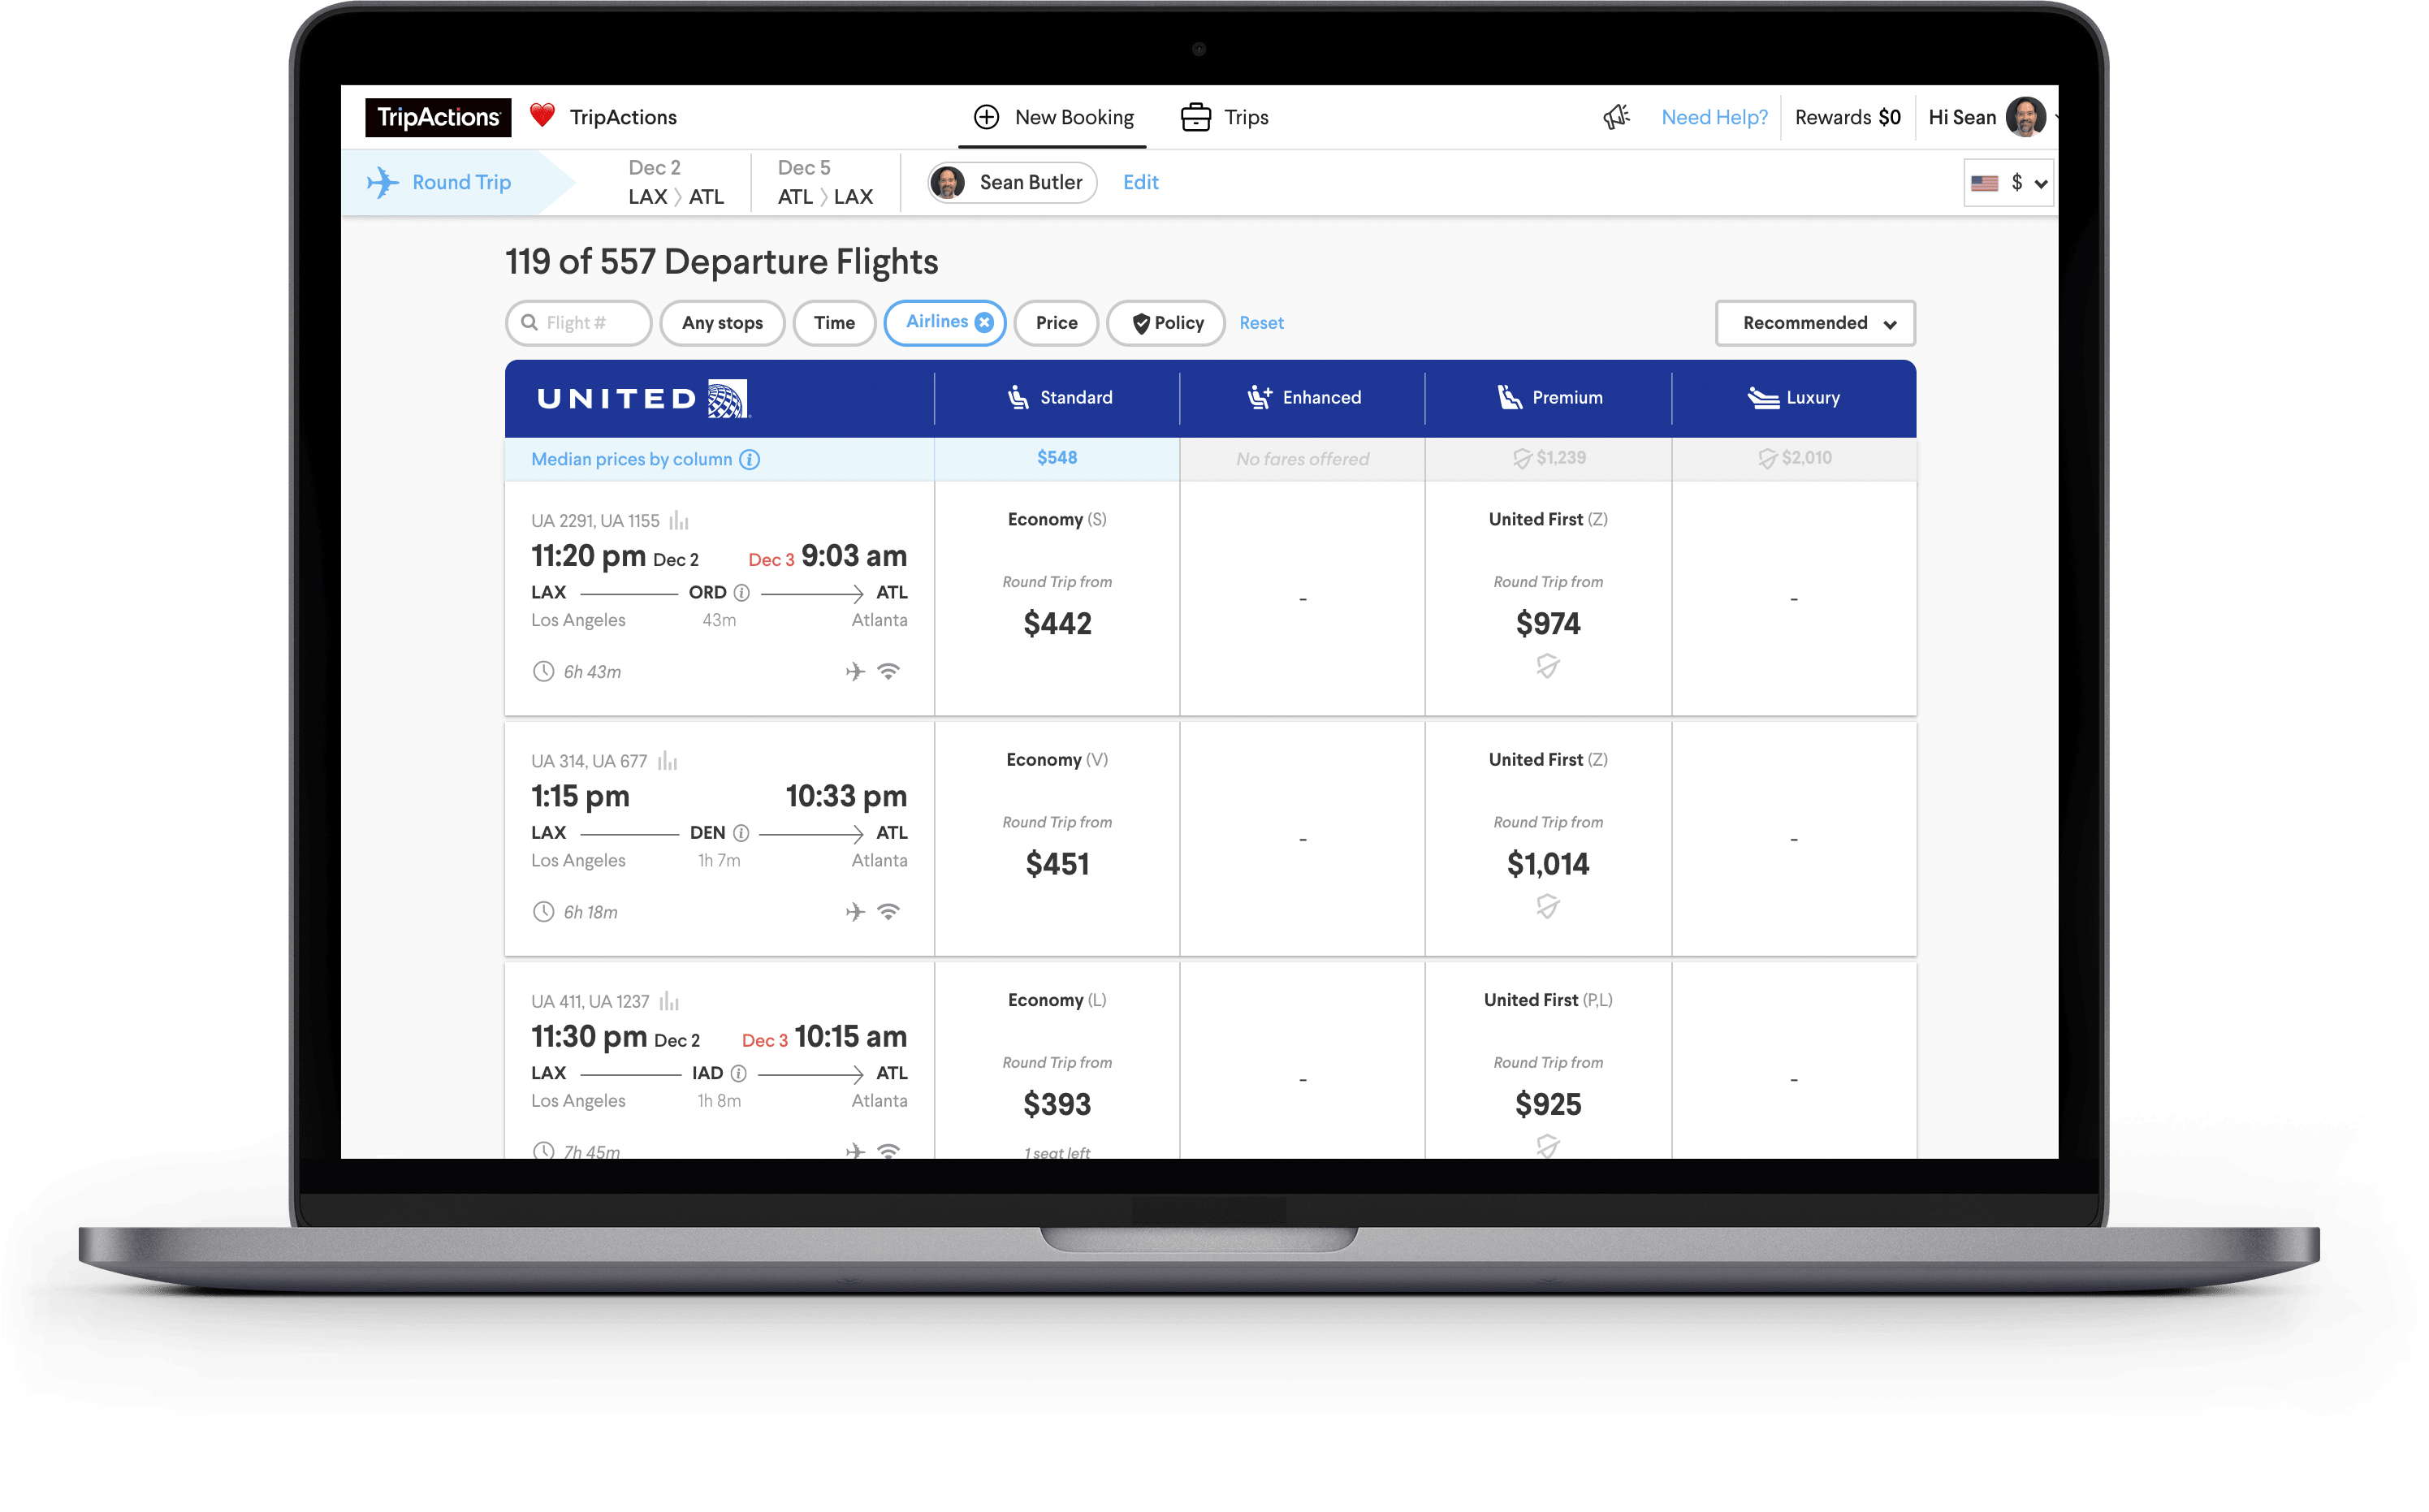Open the Time filter
Image resolution: width=2429 pixels, height=1512 pixels.
tap(835, 324)
